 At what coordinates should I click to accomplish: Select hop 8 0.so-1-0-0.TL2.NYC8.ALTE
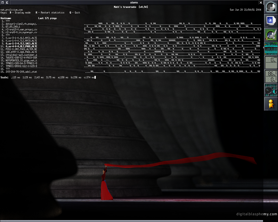coord(19,41)
